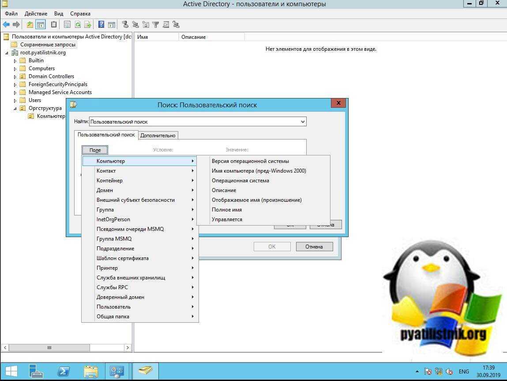Click the Export list toolbar icon
This screenshot has width=507, height=381.
[x=88, y=25]
